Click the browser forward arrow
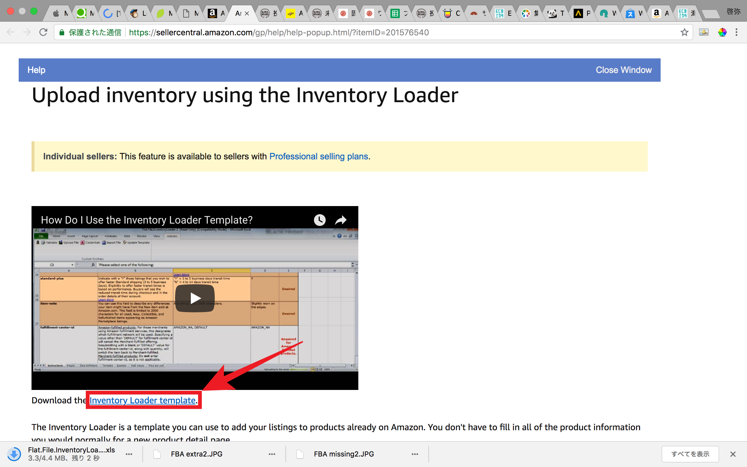 pyautogui.click(x=27, y=32)
